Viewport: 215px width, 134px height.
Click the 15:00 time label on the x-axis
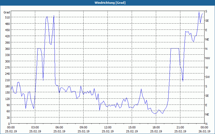click(132, 128)
